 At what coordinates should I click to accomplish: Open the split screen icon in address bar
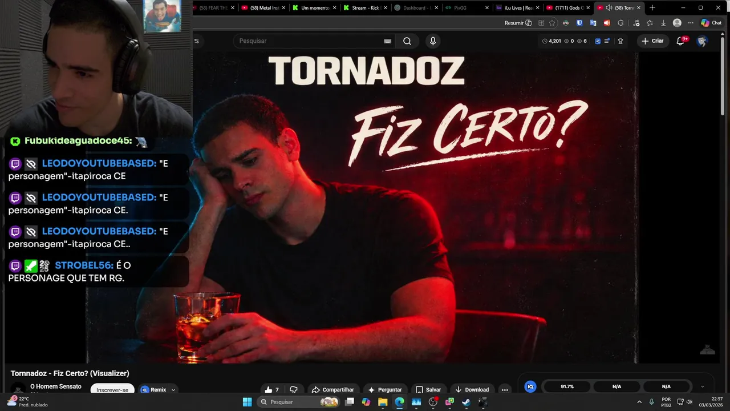click(541, 23)
